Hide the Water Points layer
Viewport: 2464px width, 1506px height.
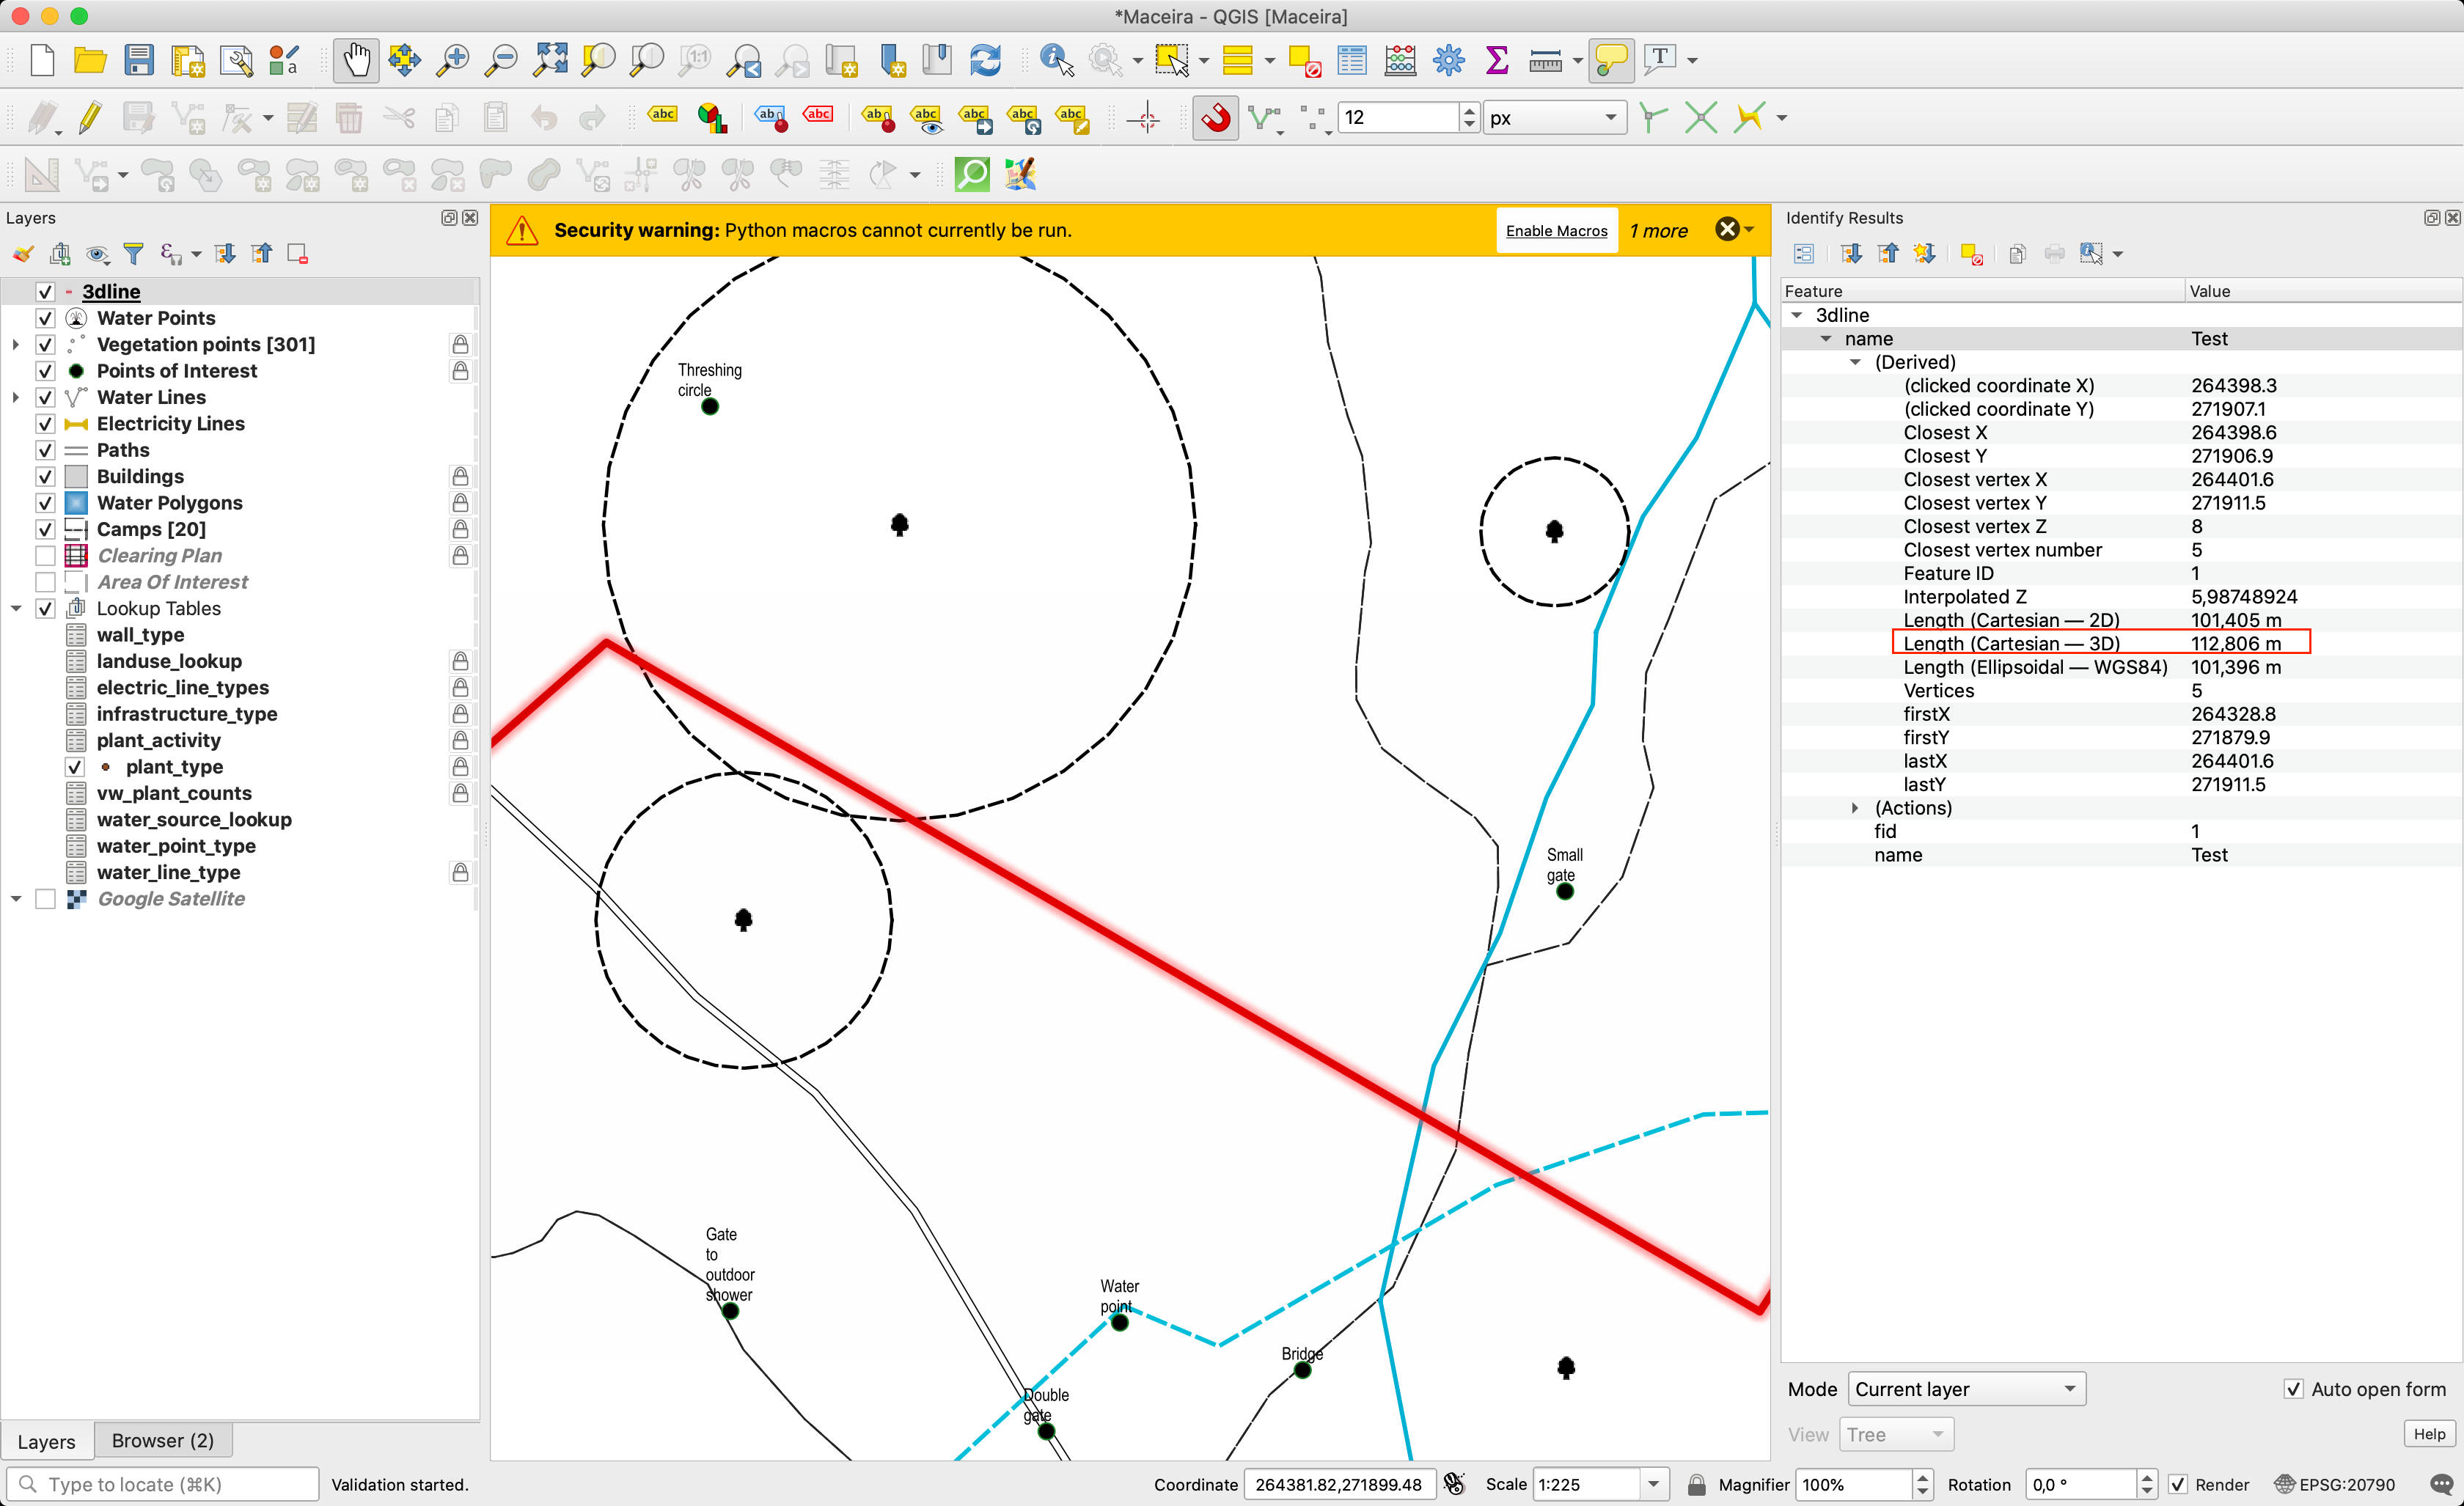(x=45, y=318)
